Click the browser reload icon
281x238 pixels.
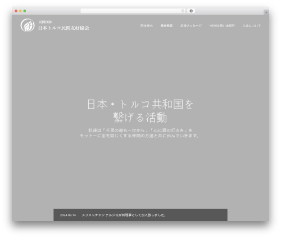pyautogui.click(x=183, y=11)
